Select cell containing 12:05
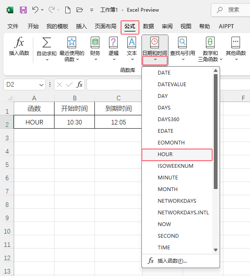This screenshot has width=250, height=276. point(119,122)
